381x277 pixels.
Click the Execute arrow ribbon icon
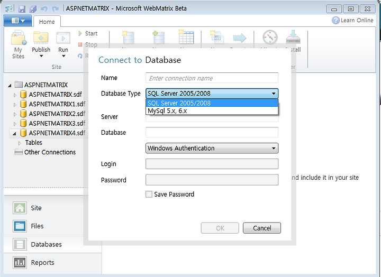click(x=240, y=38)
